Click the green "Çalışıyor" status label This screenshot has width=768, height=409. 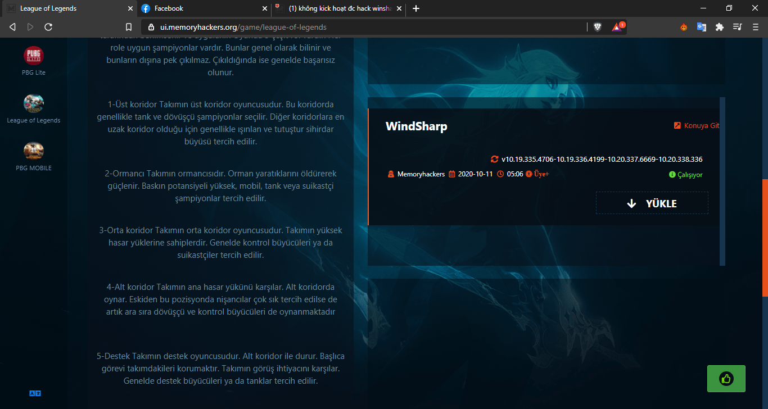click(x=690, y=175)
